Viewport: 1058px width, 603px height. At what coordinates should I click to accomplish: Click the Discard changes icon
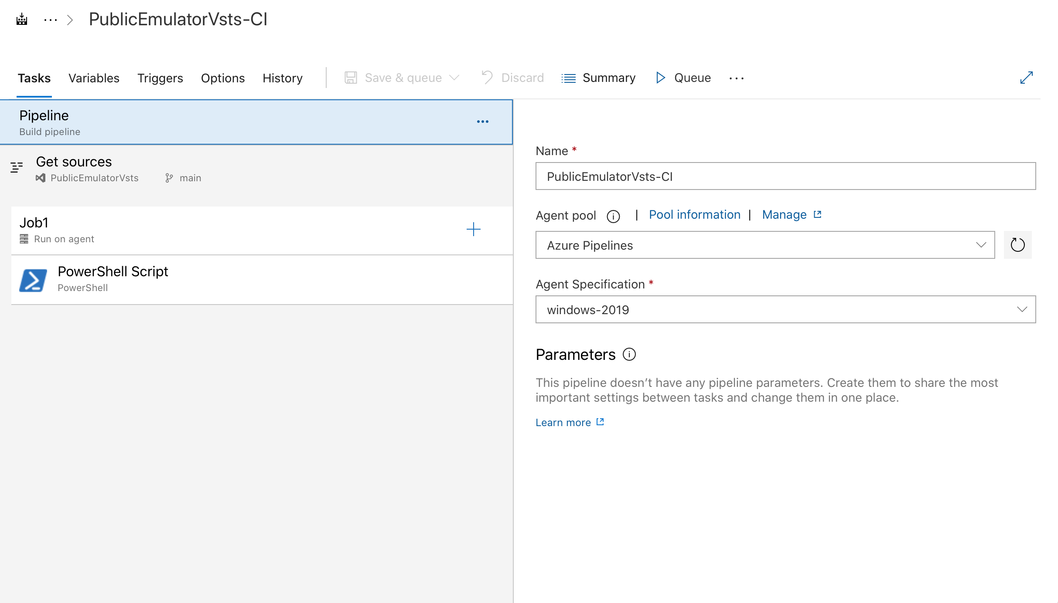(x=486, y=78)
